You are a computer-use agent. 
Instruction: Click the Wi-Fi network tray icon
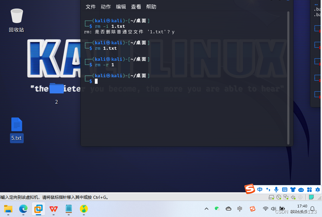266,209
